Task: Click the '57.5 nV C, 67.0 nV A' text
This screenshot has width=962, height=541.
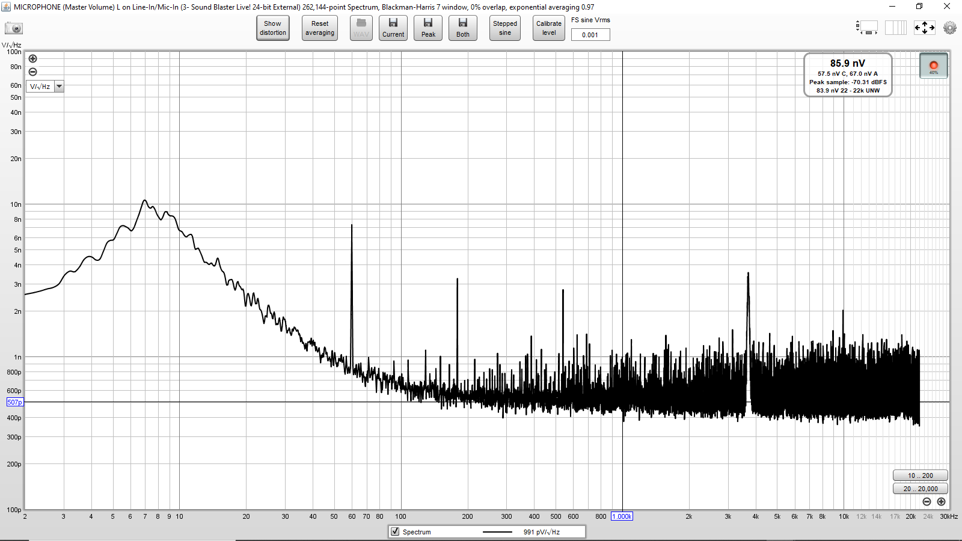Action: click(848, 74)
